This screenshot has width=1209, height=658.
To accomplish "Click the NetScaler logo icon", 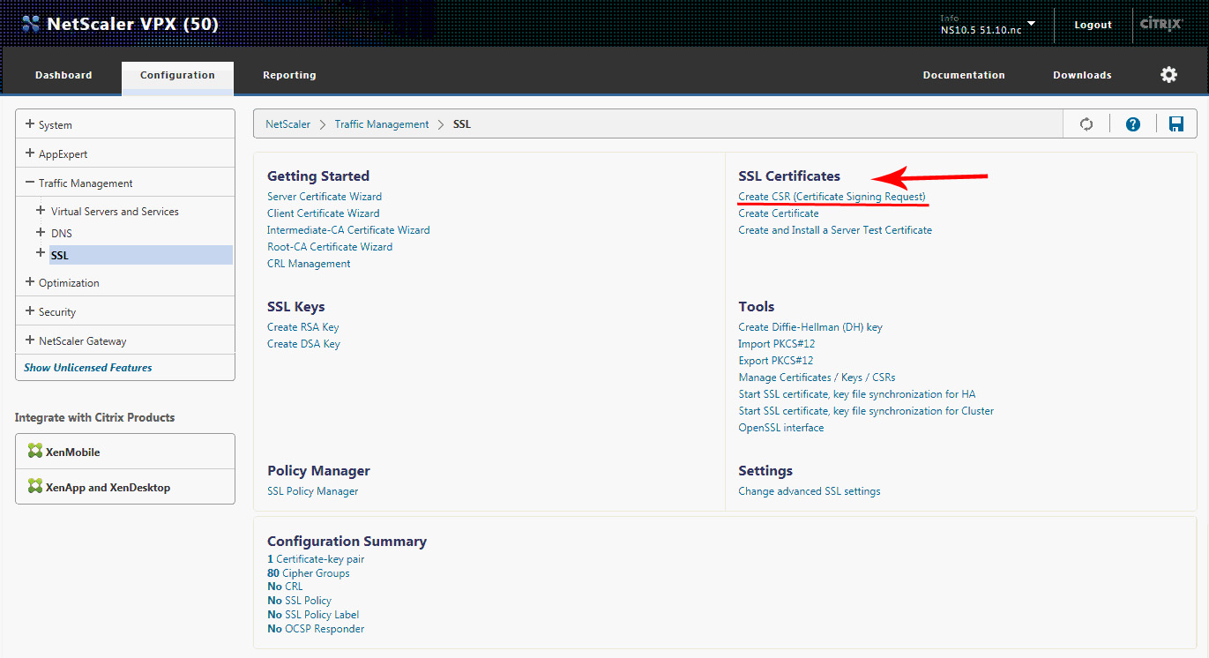I will pos(31,24).
